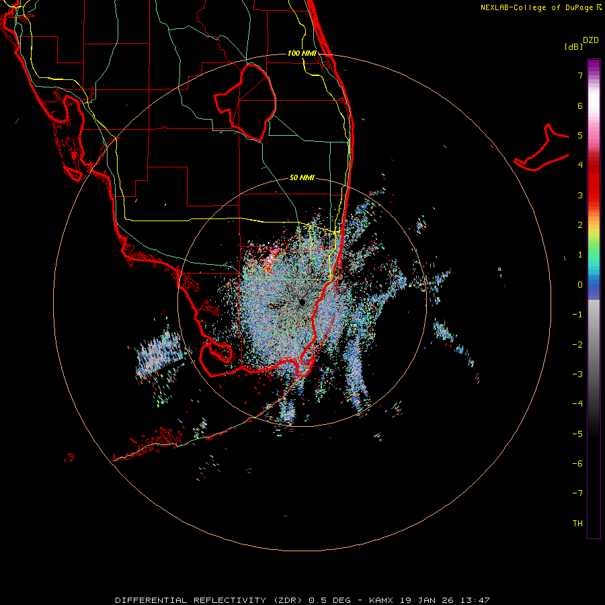Click the -4 value on color scale
605x605 pixels.
coord(577,404)
